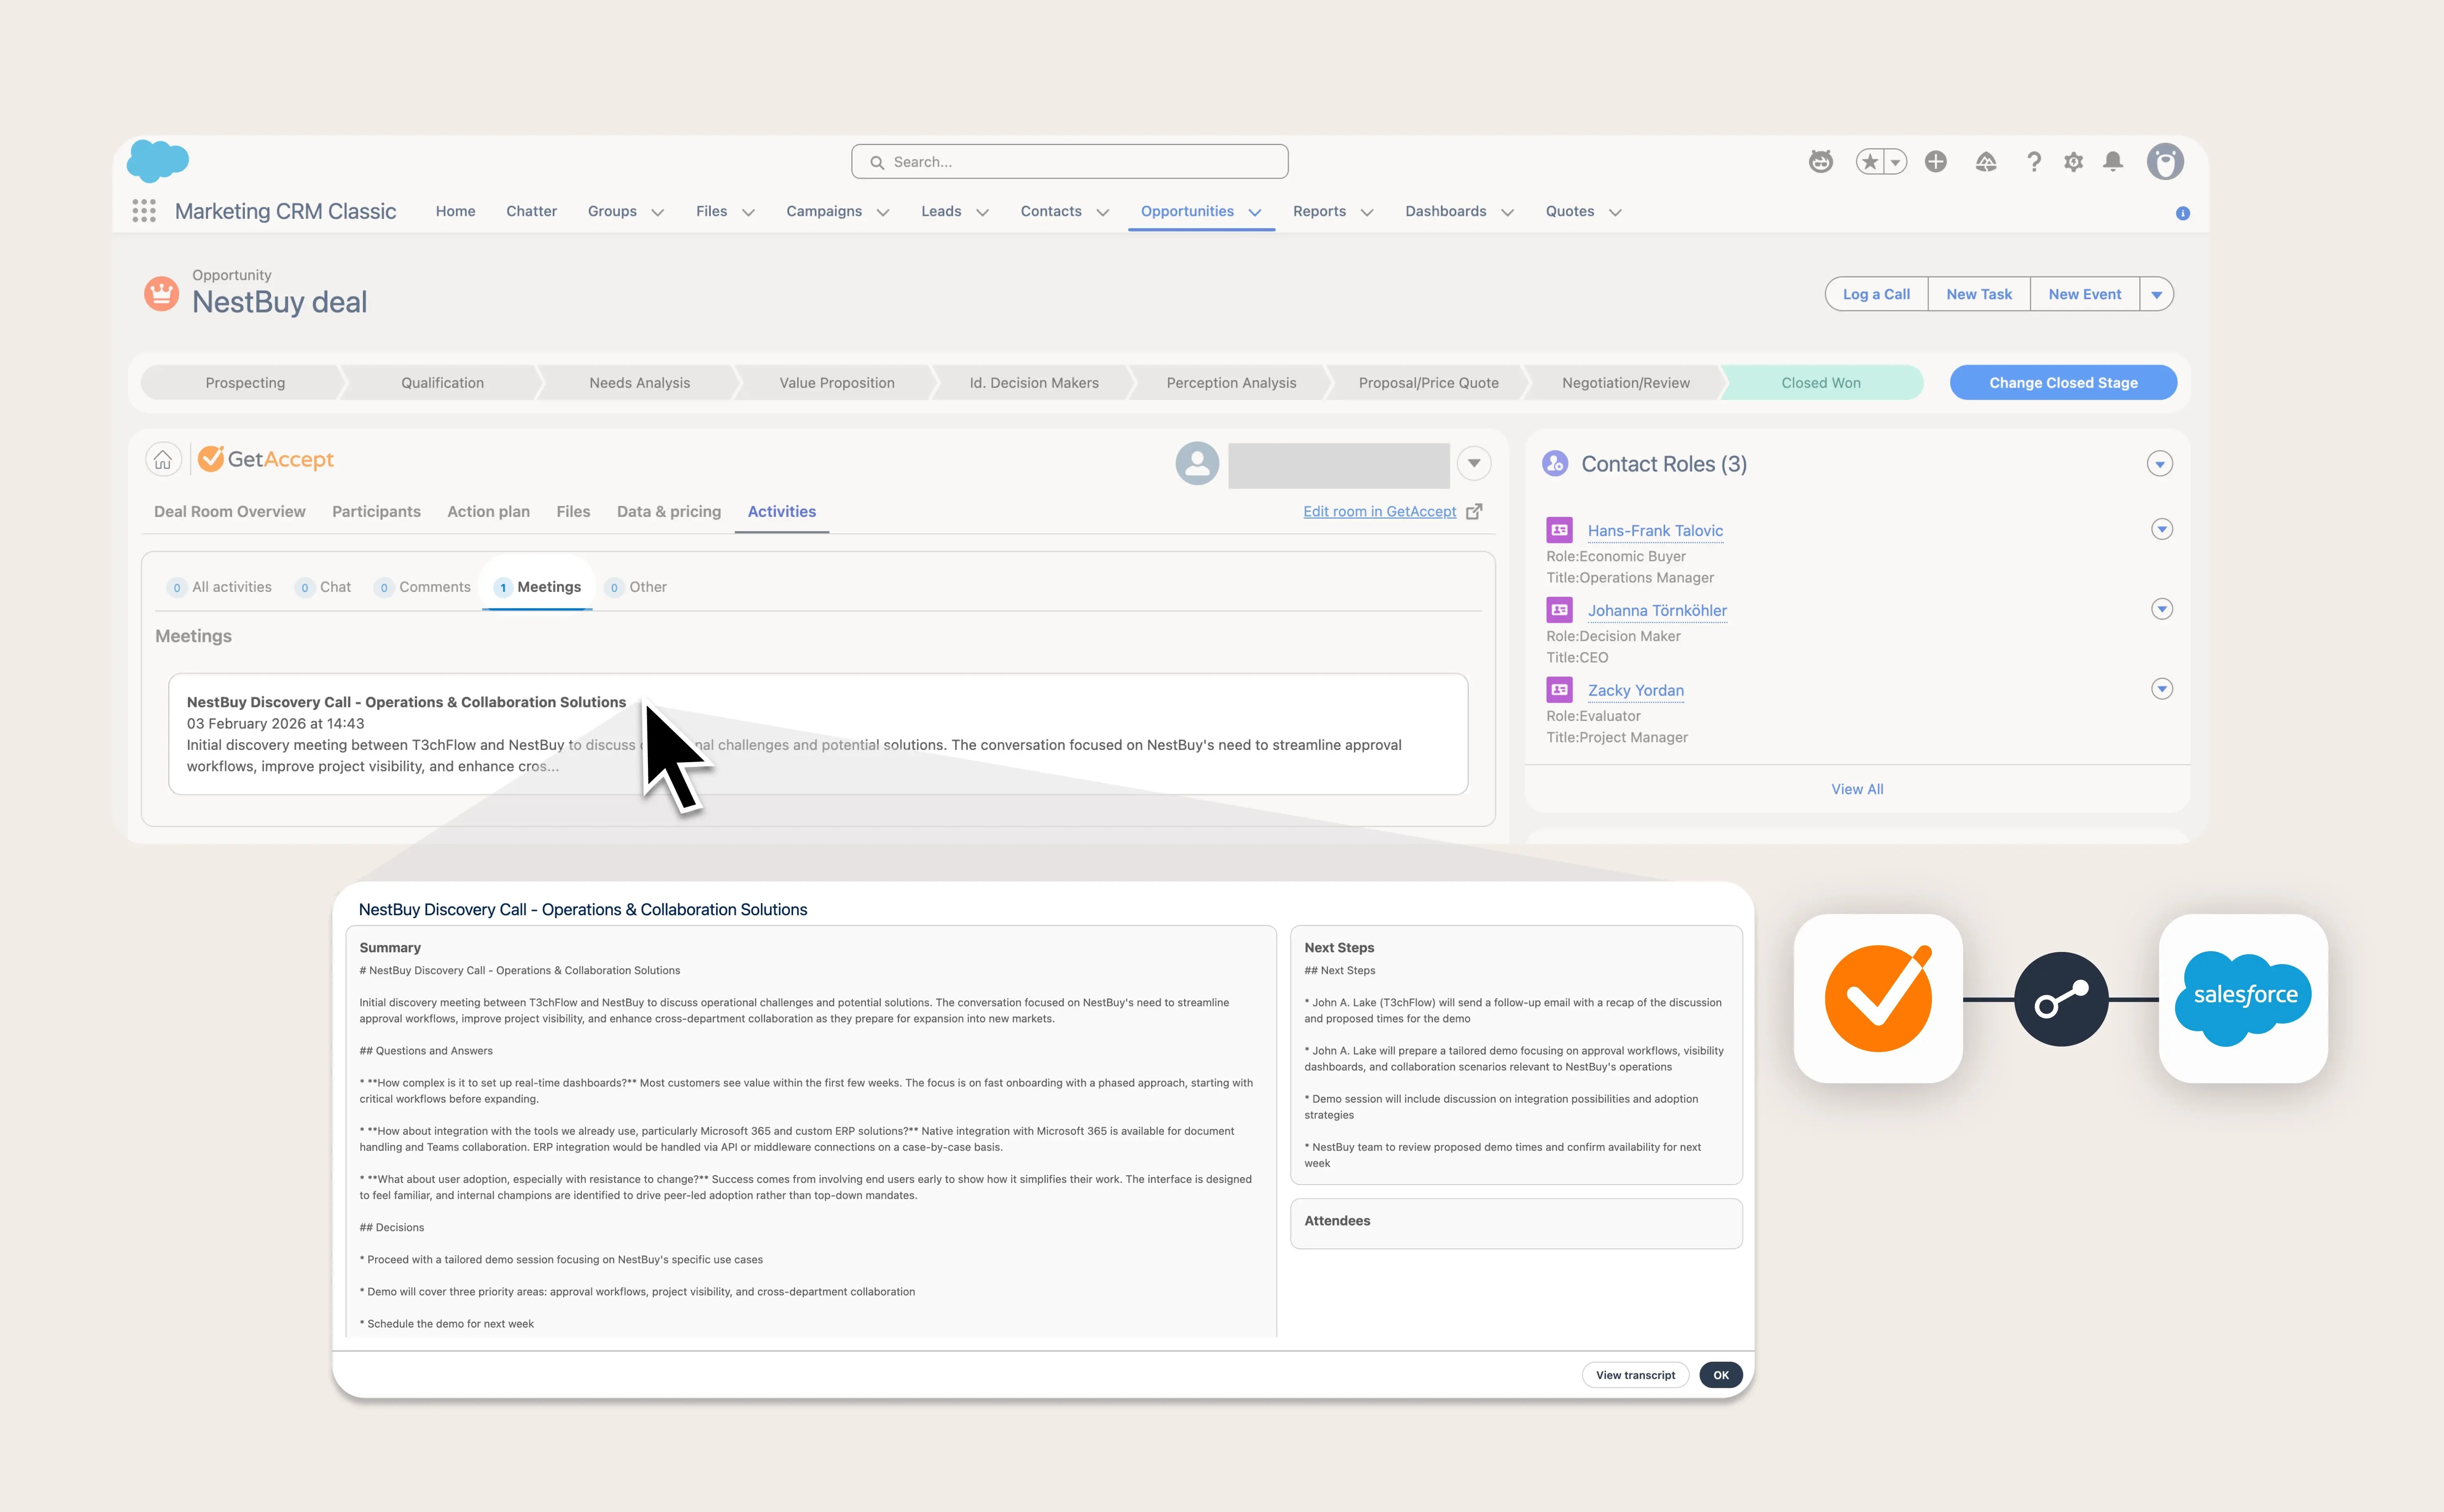Open the Contact Roles panel chevron menu

2161,463
